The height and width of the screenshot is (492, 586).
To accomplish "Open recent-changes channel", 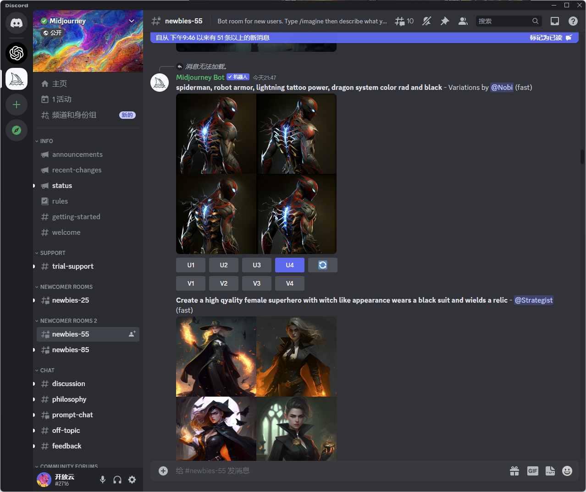I will (x=88, y=170).
